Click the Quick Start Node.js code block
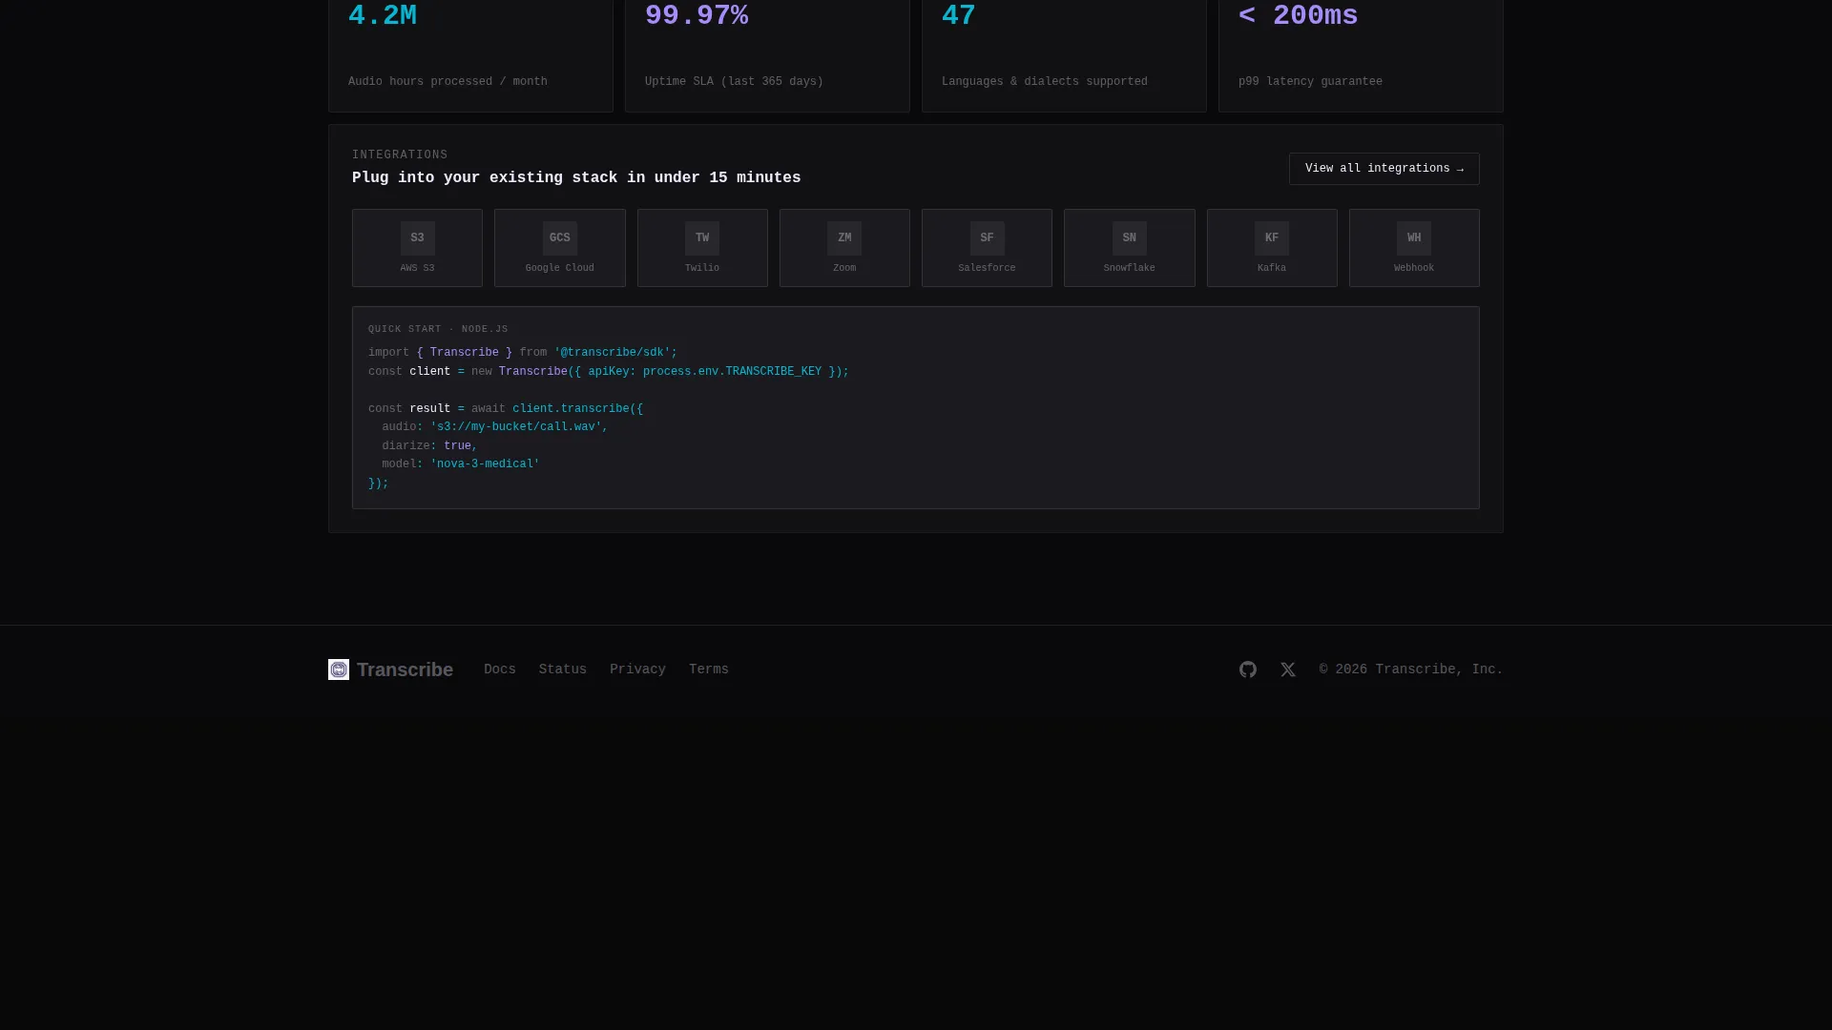The image size is (1832, 1030). click(916, 407)
